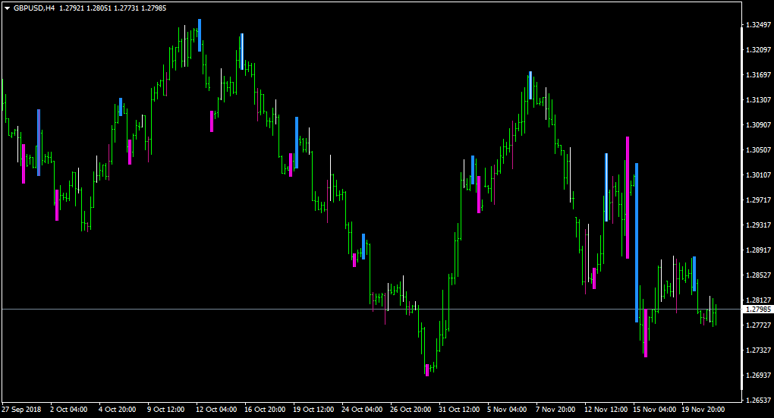This screenshot has width=774, height=418.
Task: Click price axis label 1.26937
Action: pyautogui.click(x=758, y=376)
